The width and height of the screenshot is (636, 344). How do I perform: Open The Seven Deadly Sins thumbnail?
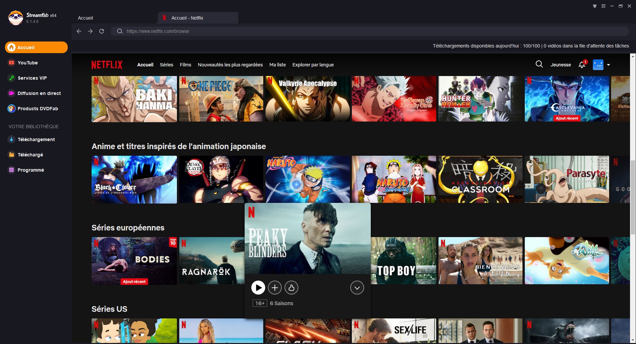point(394,99)
